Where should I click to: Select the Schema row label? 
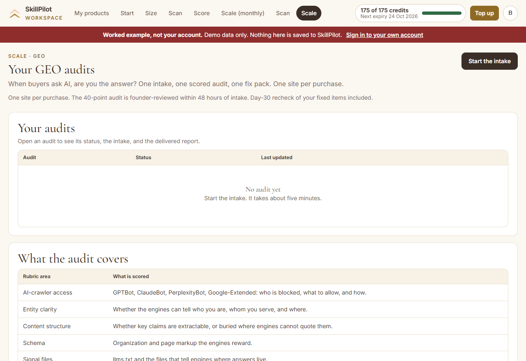tap(34, 343)
